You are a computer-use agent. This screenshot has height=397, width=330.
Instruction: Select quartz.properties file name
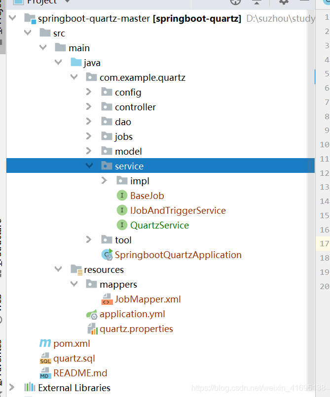coord(136,329)
